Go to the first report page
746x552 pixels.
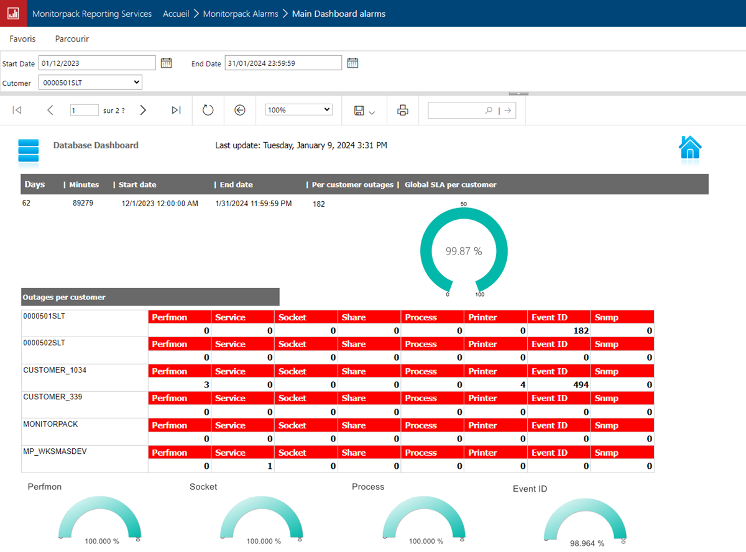(x=17, y=110)
